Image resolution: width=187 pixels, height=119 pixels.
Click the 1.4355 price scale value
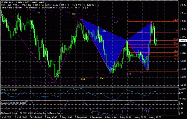tap(183, 69)
